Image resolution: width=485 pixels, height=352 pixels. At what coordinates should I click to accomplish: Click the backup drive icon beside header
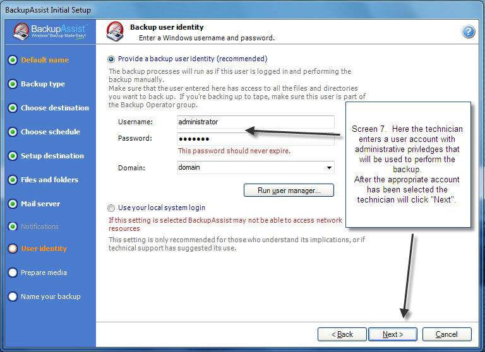tap(115, 32)
